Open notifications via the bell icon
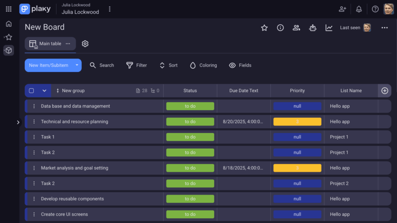Screen dimensions: 397x223 coord(359,9)
